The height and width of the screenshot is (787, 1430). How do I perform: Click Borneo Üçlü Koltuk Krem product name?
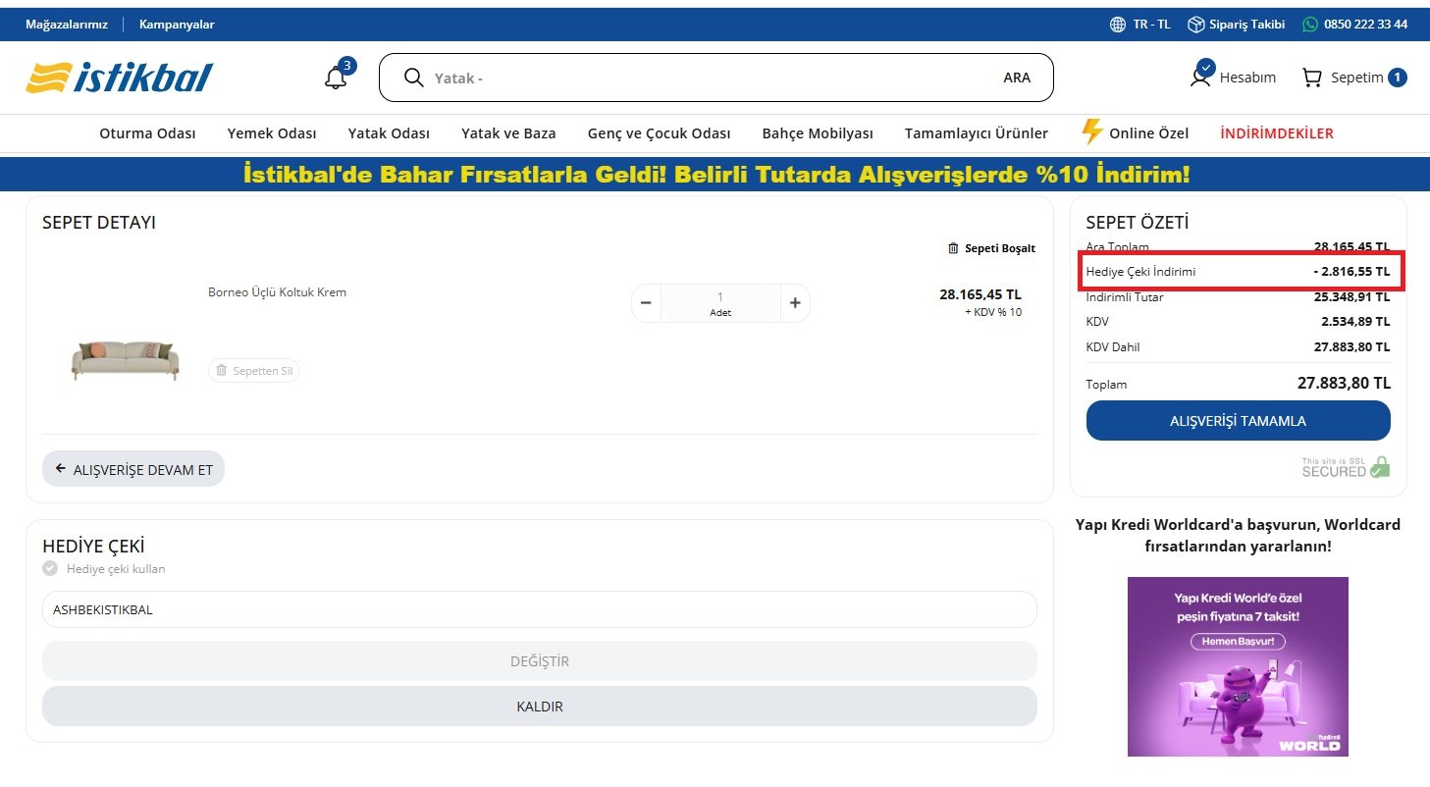(277, 292)
